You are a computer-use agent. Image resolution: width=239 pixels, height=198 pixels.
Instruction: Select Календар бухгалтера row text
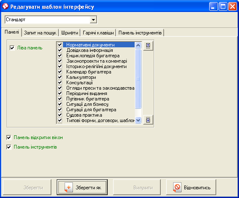89,72
